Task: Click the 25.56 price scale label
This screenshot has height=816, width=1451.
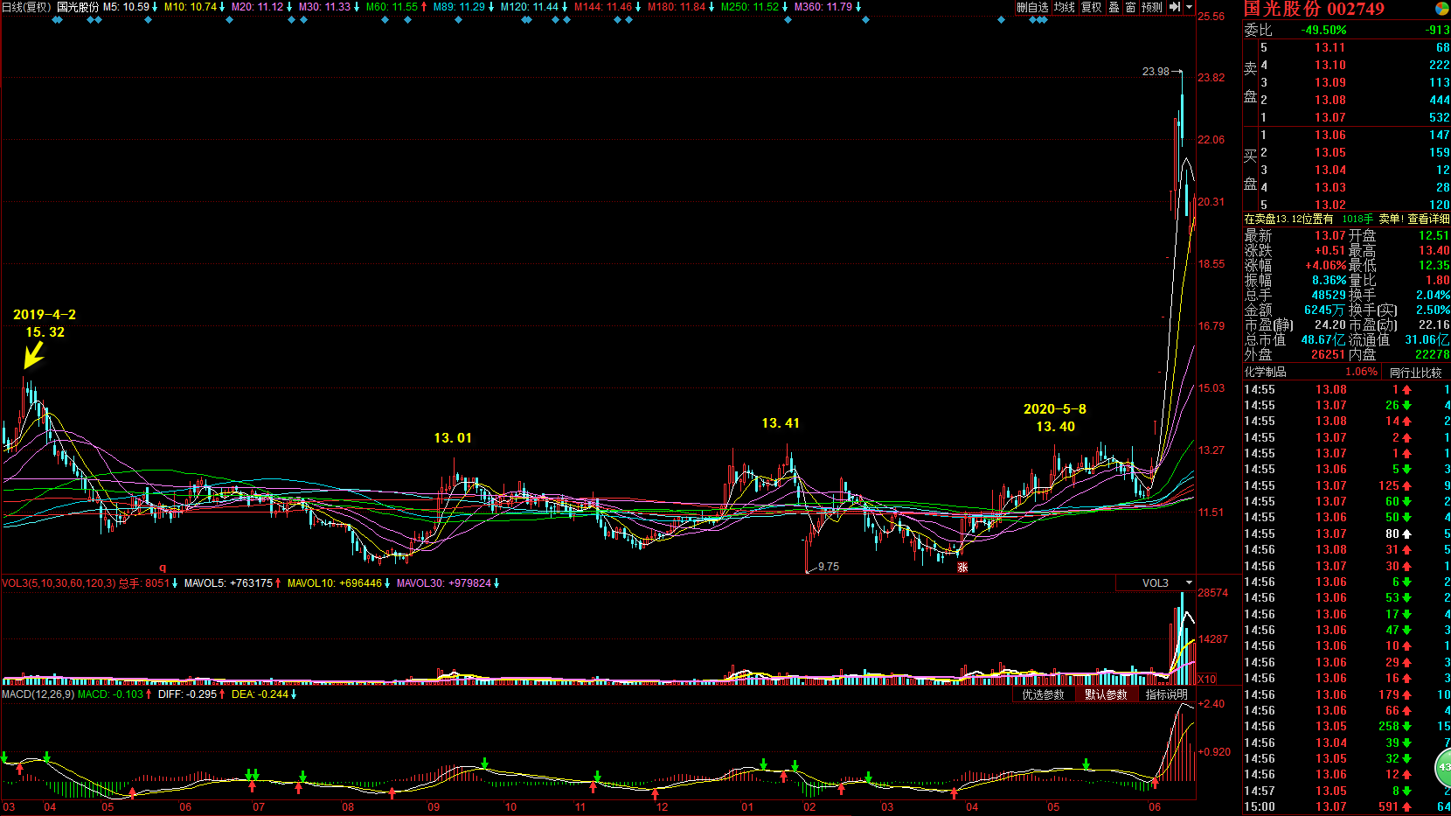Action: (x=1211, y=17)
